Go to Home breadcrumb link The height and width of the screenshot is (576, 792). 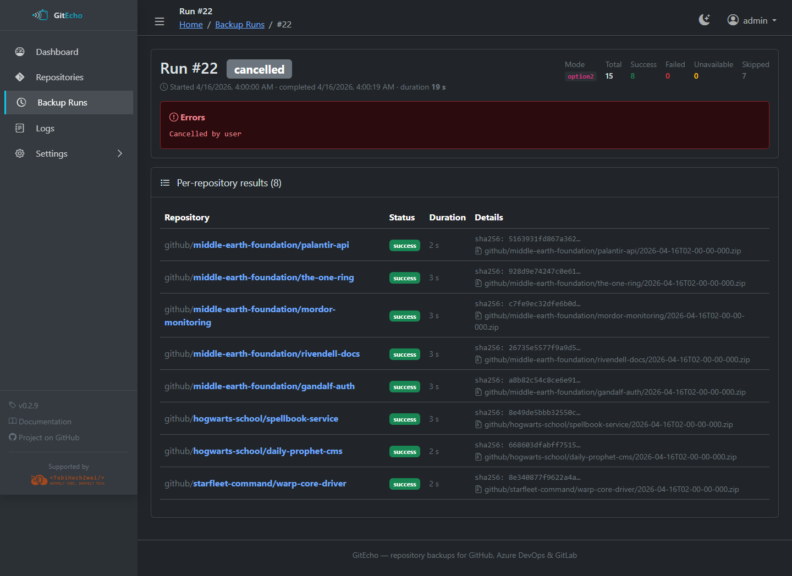191,25
